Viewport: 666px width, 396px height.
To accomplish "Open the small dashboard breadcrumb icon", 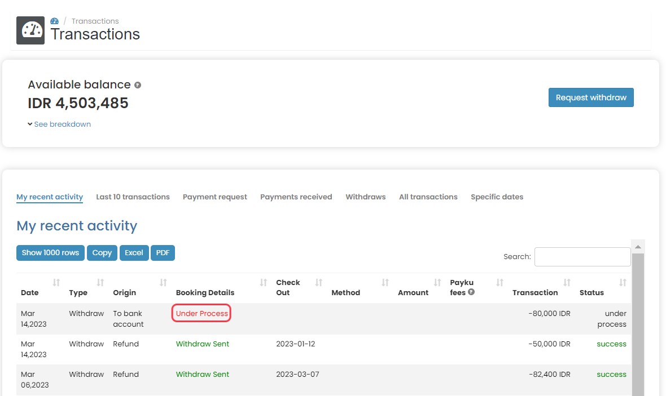I will click(x=54, y=21).
